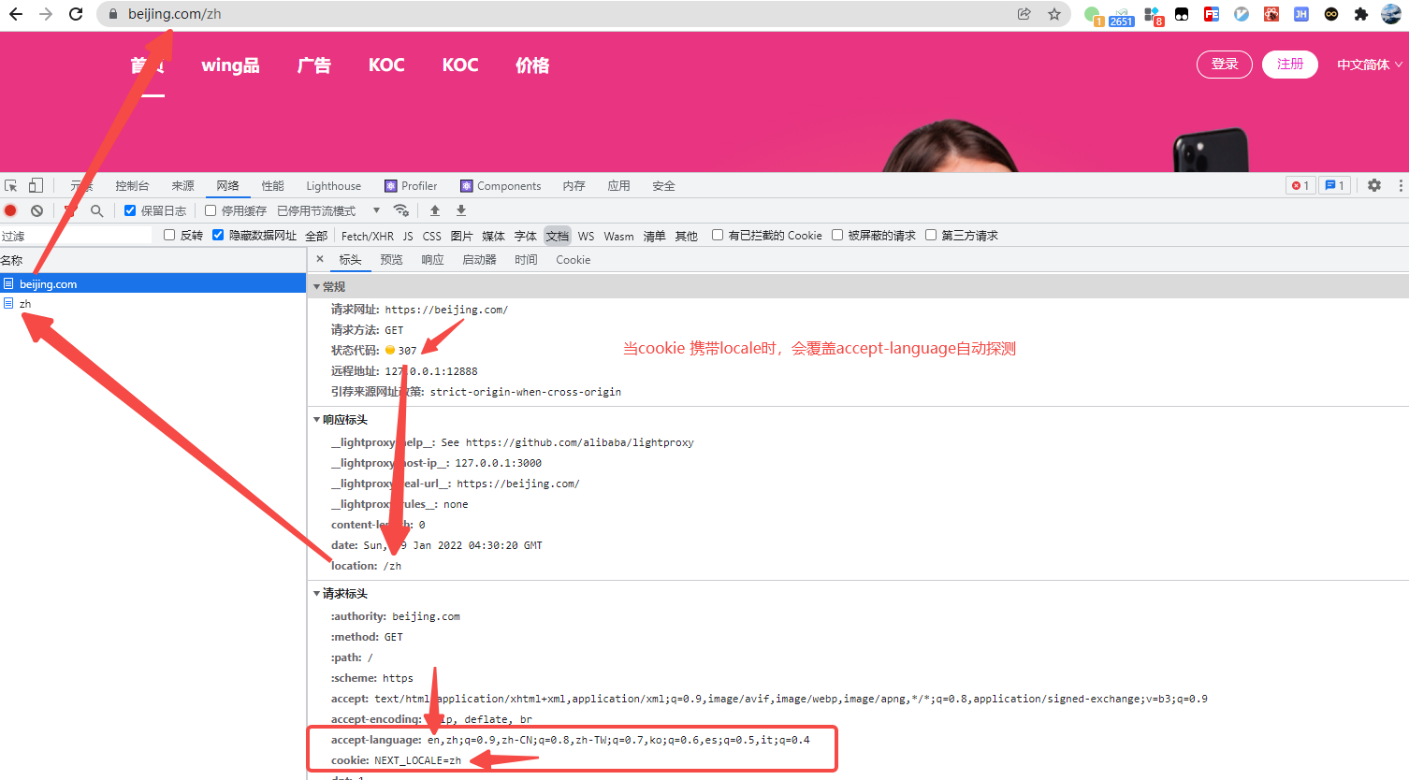Check the 反转 filter checkbox
This screenshot has height=780, width=1409.
pyautogui.click(x=169, y=235)
